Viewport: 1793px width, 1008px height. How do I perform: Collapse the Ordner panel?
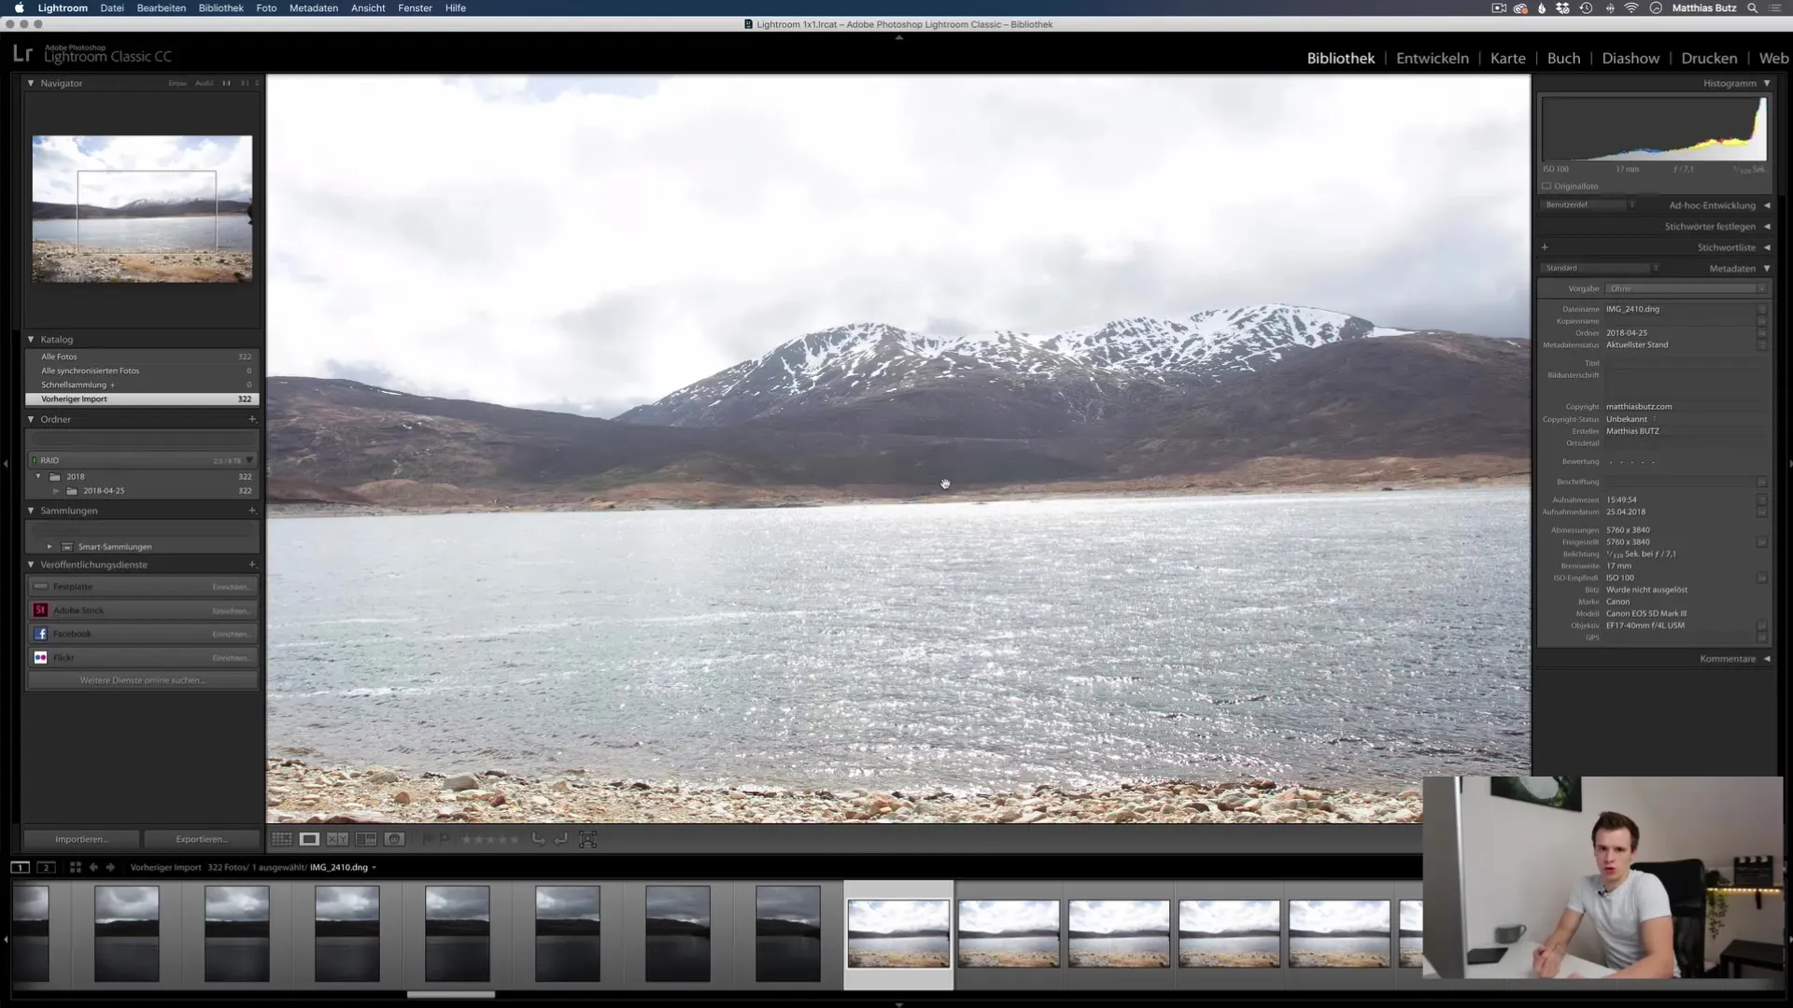point(31,419)
